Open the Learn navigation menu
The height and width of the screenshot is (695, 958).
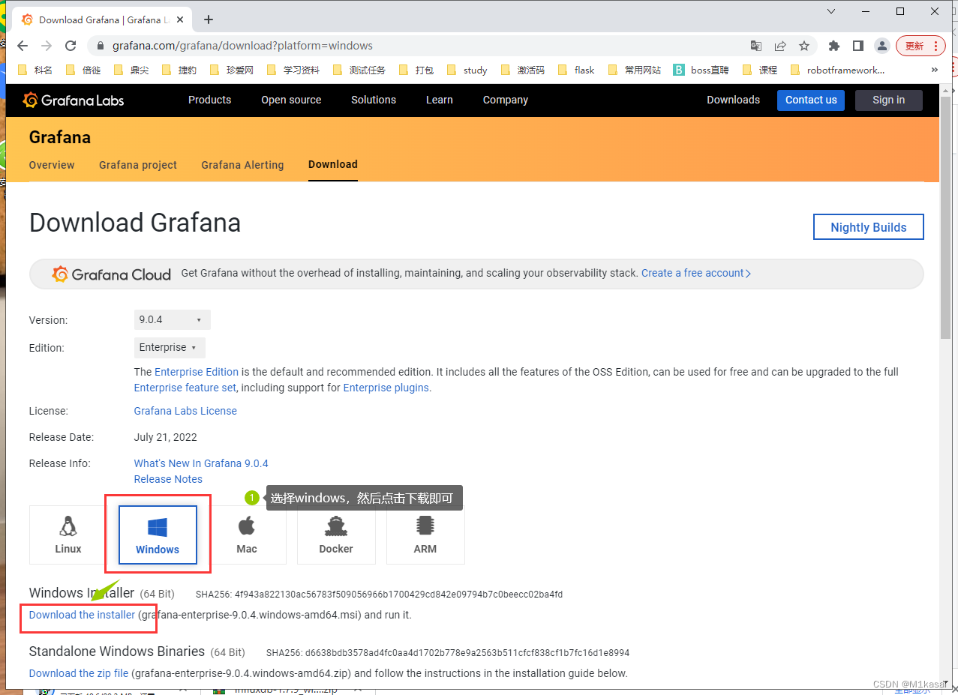coord(440,100)
